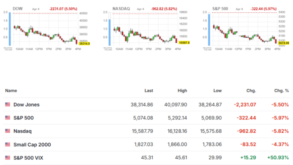The image size is (293, 165).
Task: Click VIX percent change +50.93%
Action: (278, 158)
